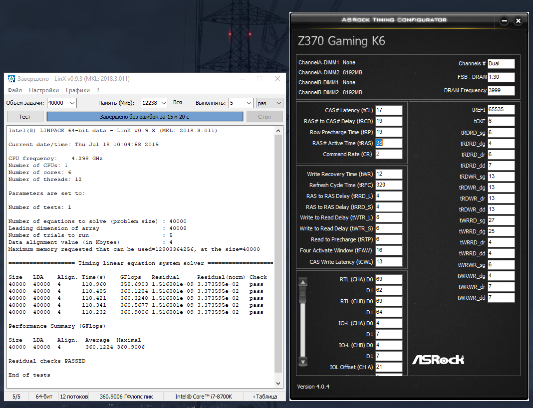533x408 pixels.
Task: Click the tWRRD_sg value field
Action: click(x=501, y=220)
